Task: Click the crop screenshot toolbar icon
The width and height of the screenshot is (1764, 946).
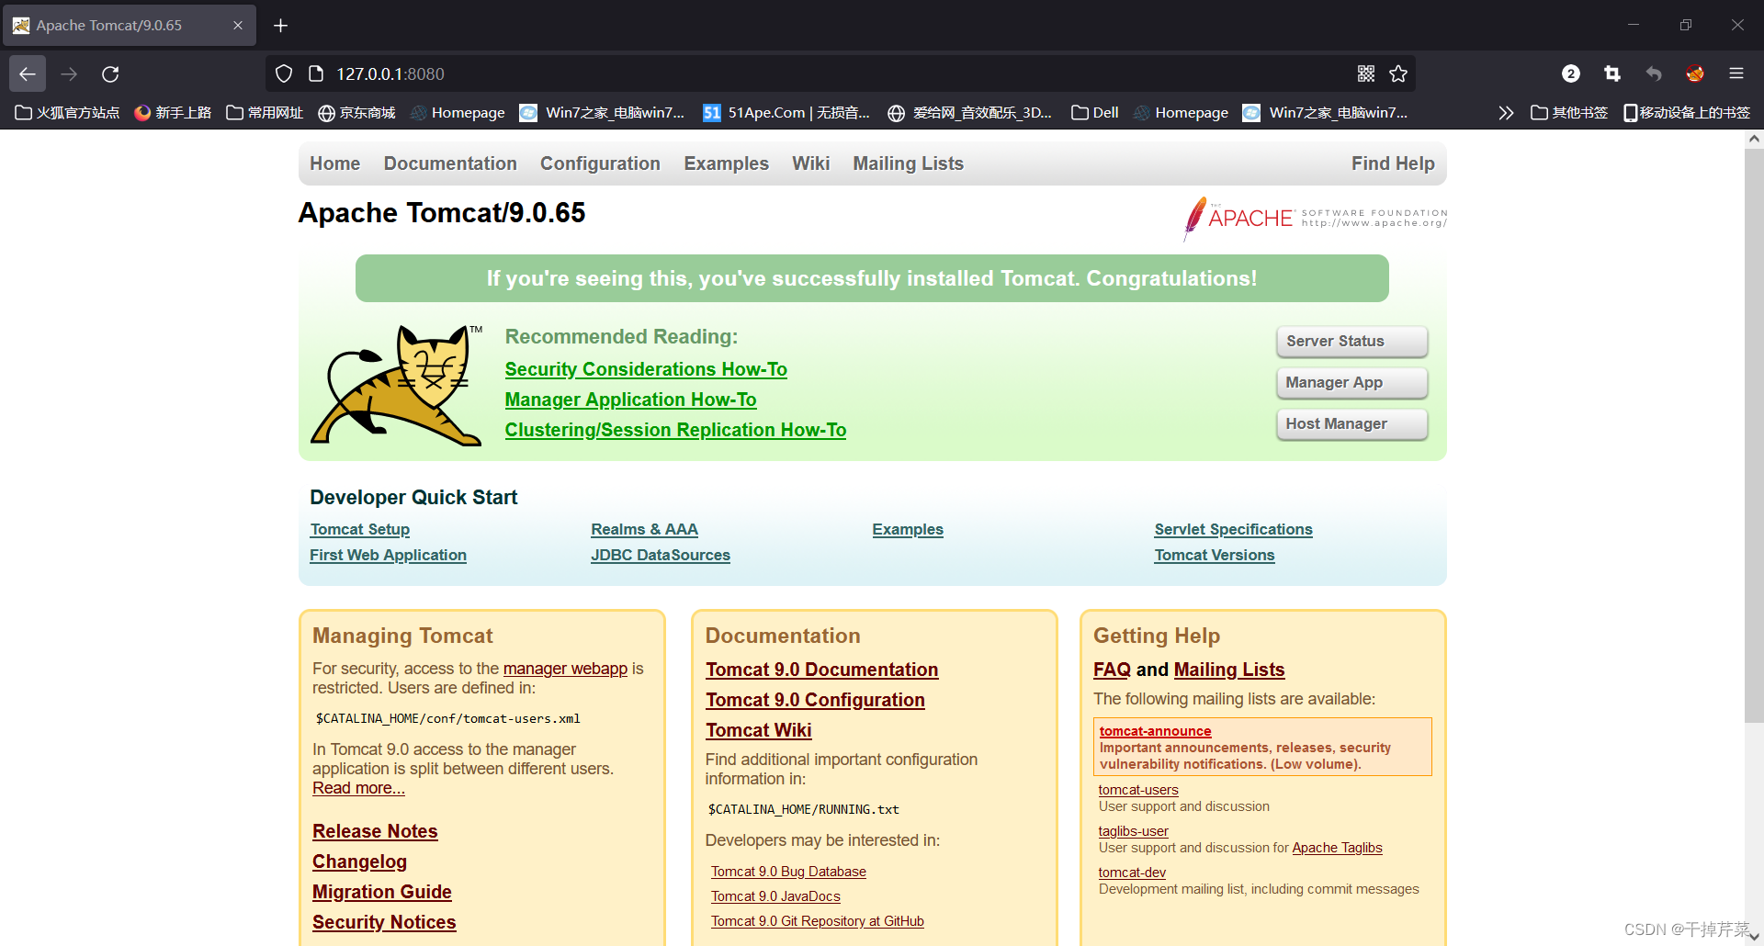Action: pyautogui.click(x=1612, y=73)
